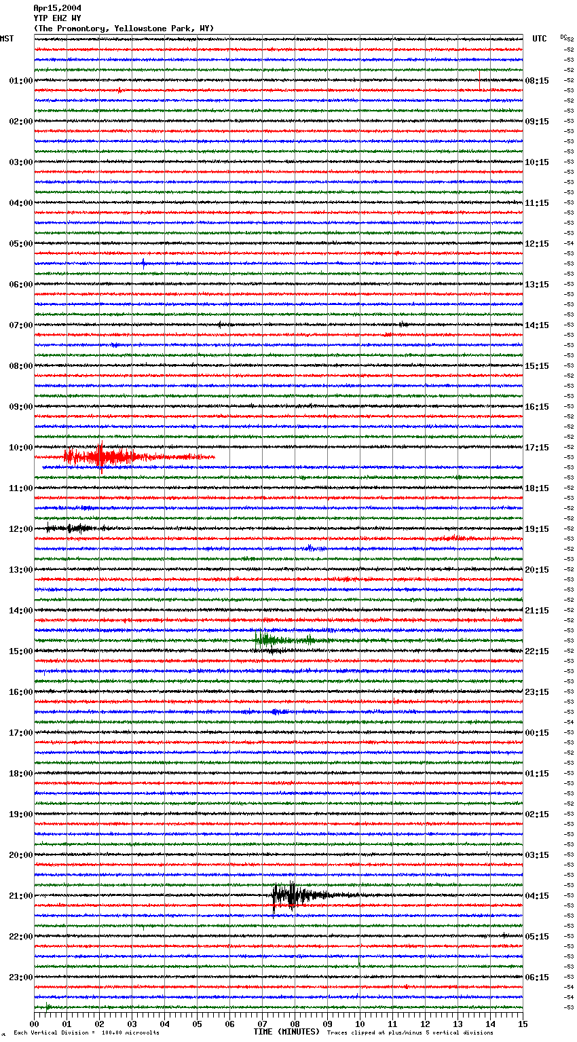Click the '22:15' UTC time label
577x1042 pixels.
tap(537, 651)
